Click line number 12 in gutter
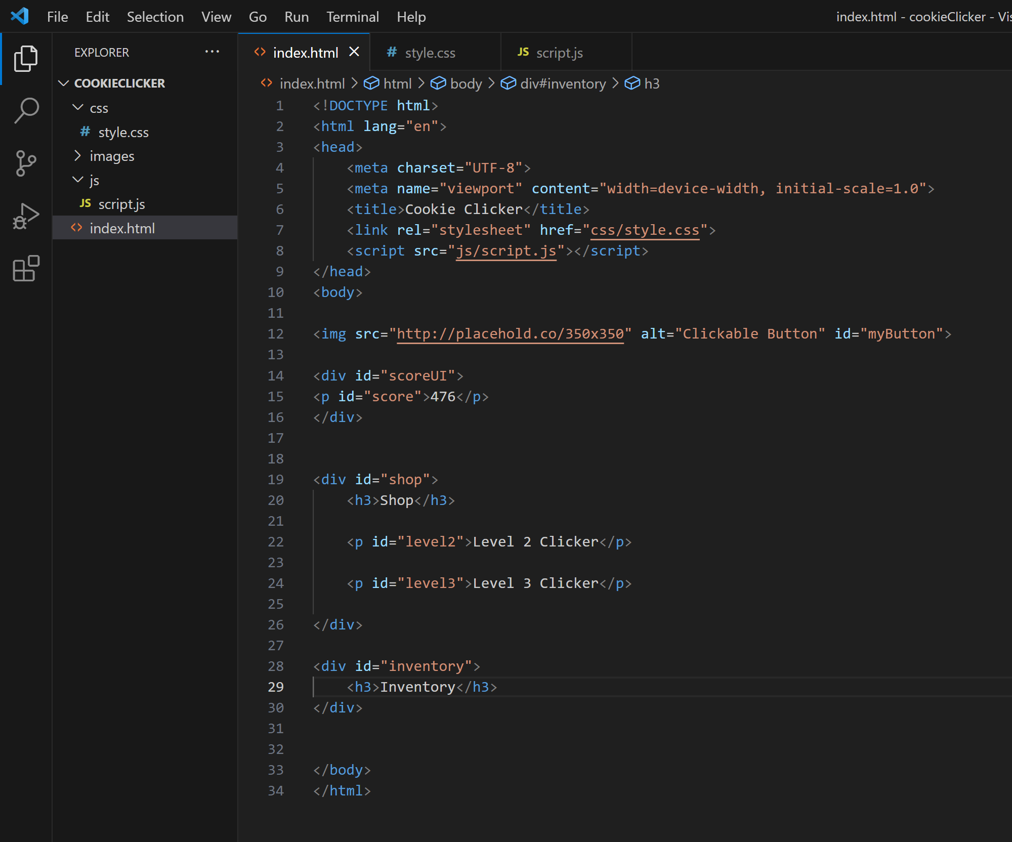Screen dimensions: 1012x842 276,333
